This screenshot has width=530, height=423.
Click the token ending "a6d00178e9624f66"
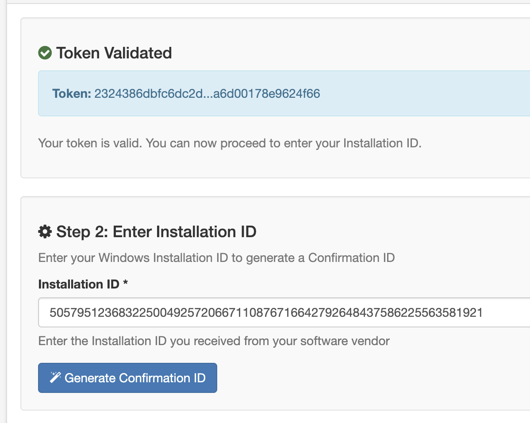tap(266, 94)
